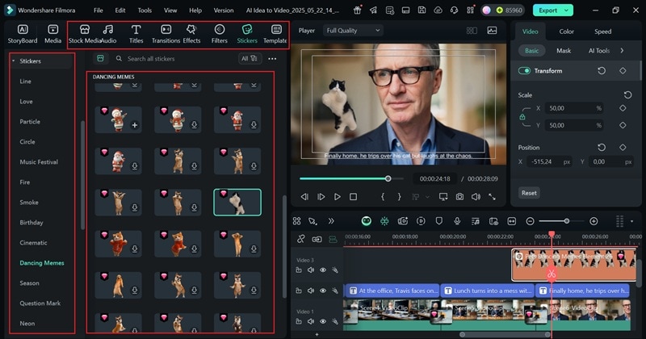
Task: Open the File menu
Action: (98, 10)
